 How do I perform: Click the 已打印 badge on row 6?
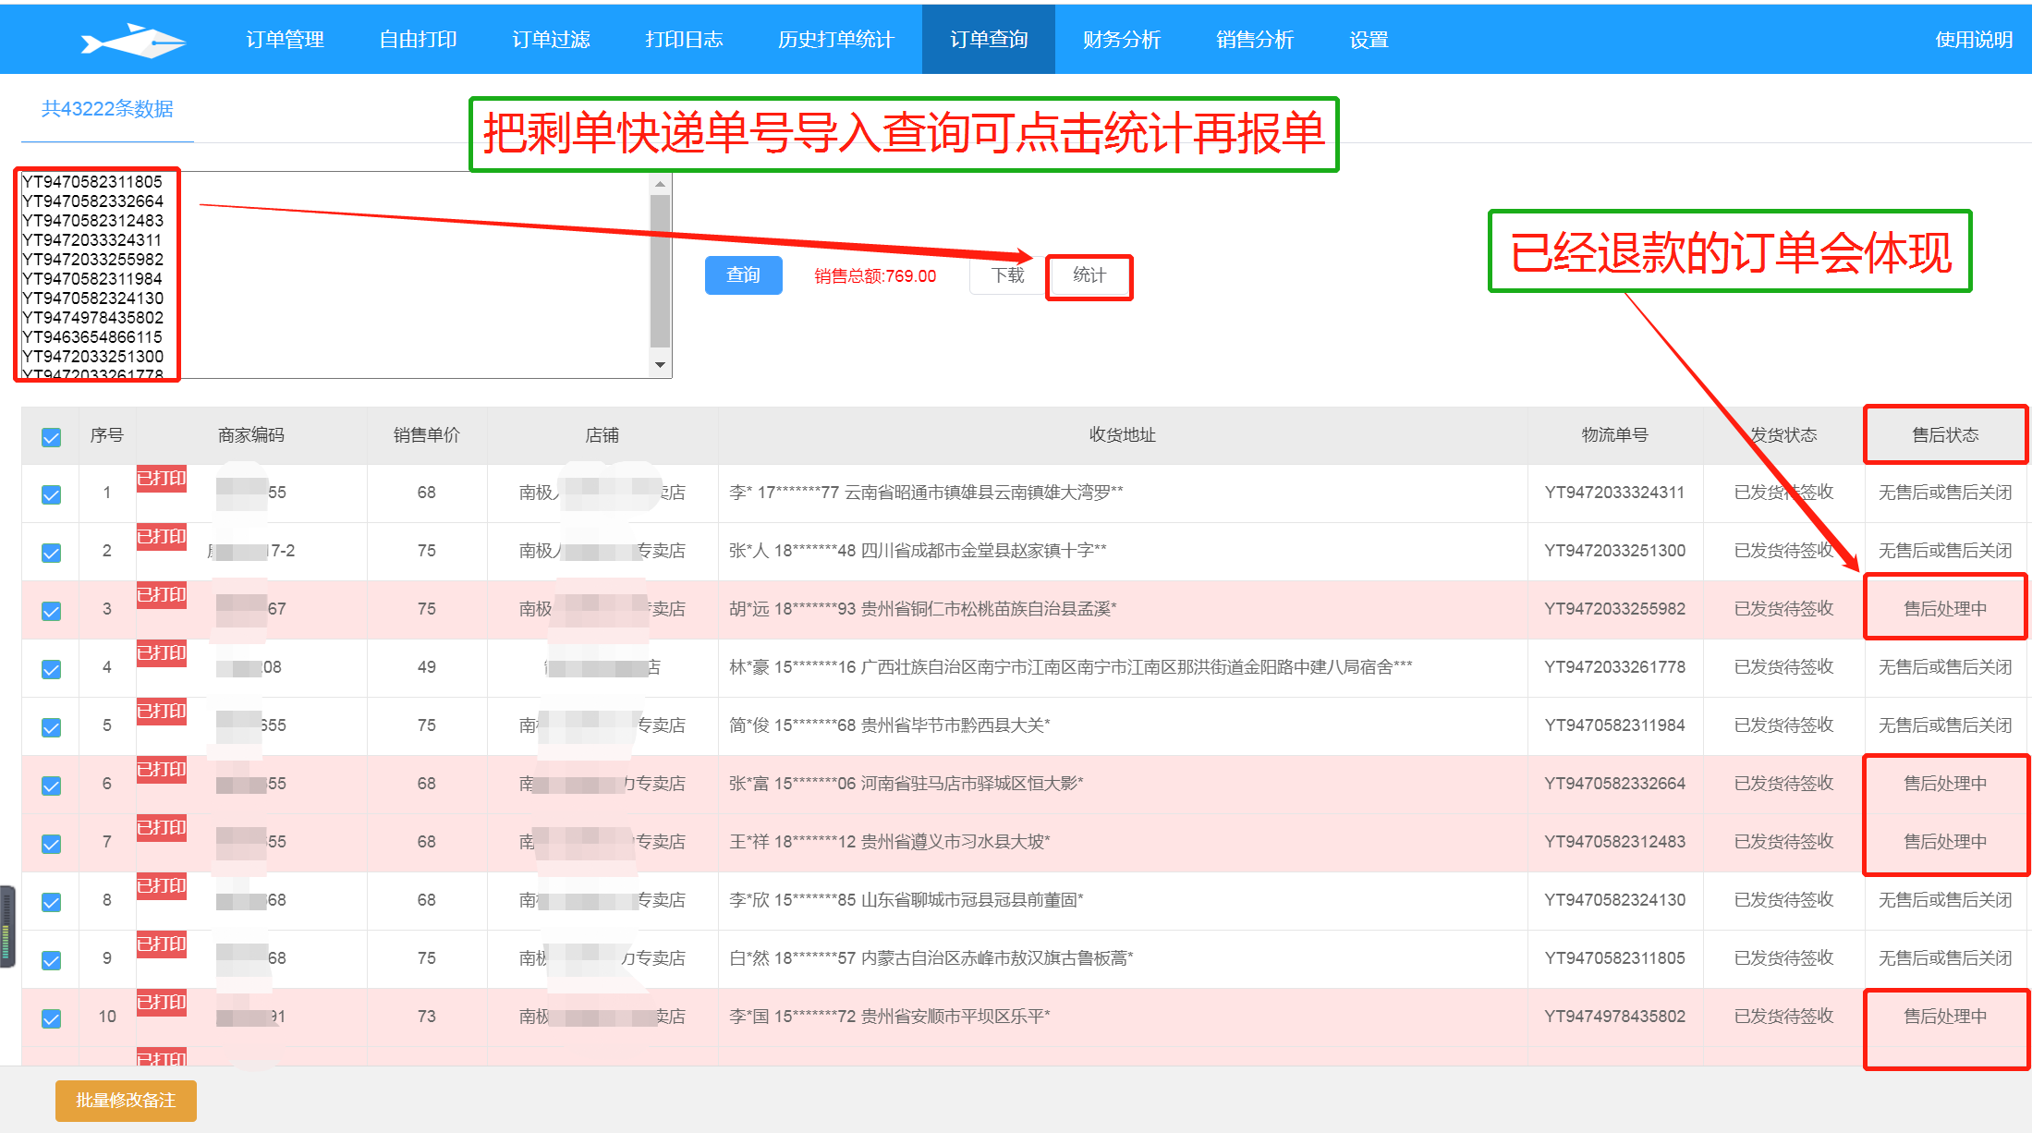point(162,770)
